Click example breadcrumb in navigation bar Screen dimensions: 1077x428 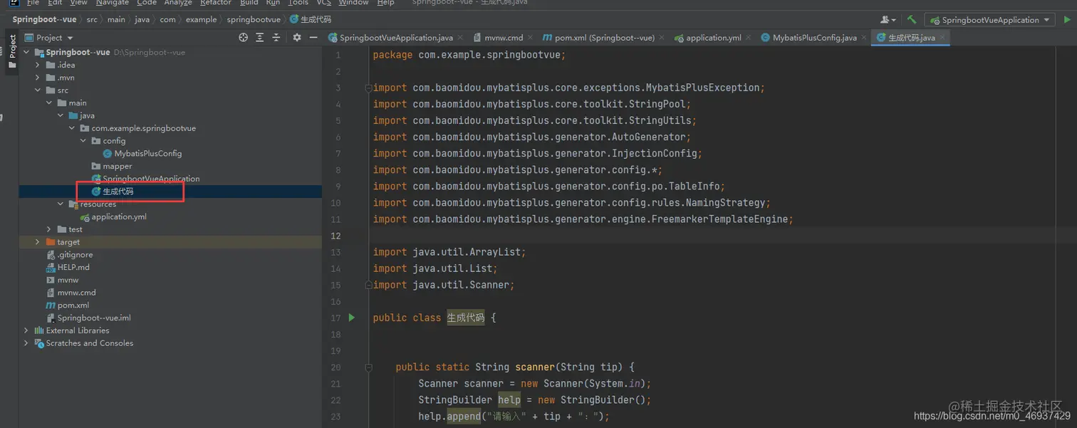pos(201,19)
